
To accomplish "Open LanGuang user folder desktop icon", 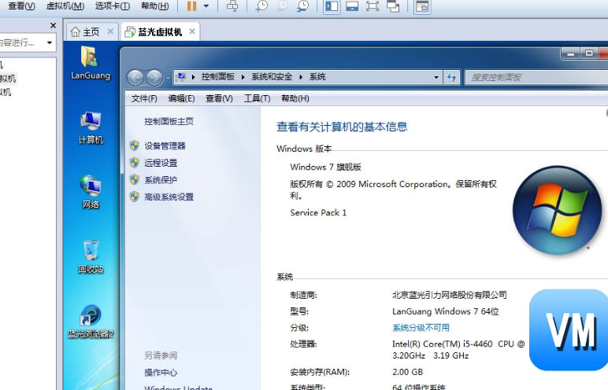I will tap(91, 63).
